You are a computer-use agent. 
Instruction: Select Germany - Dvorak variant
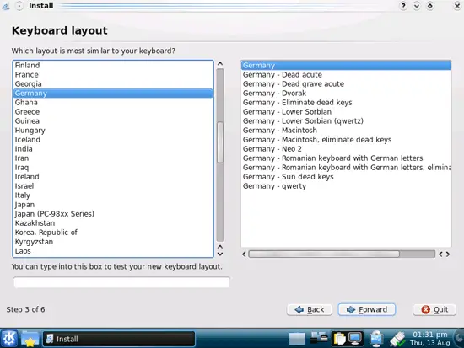(x=346, y=94)
